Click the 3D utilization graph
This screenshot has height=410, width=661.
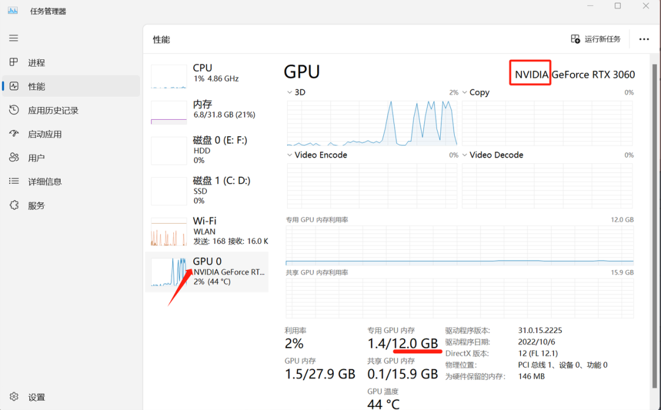[372, 123]
